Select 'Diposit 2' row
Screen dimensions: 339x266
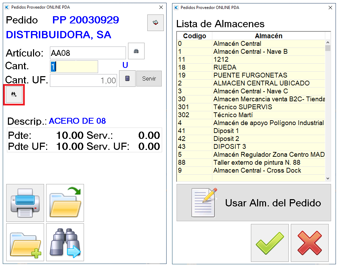pyautogui.click(x=251, y=139)
